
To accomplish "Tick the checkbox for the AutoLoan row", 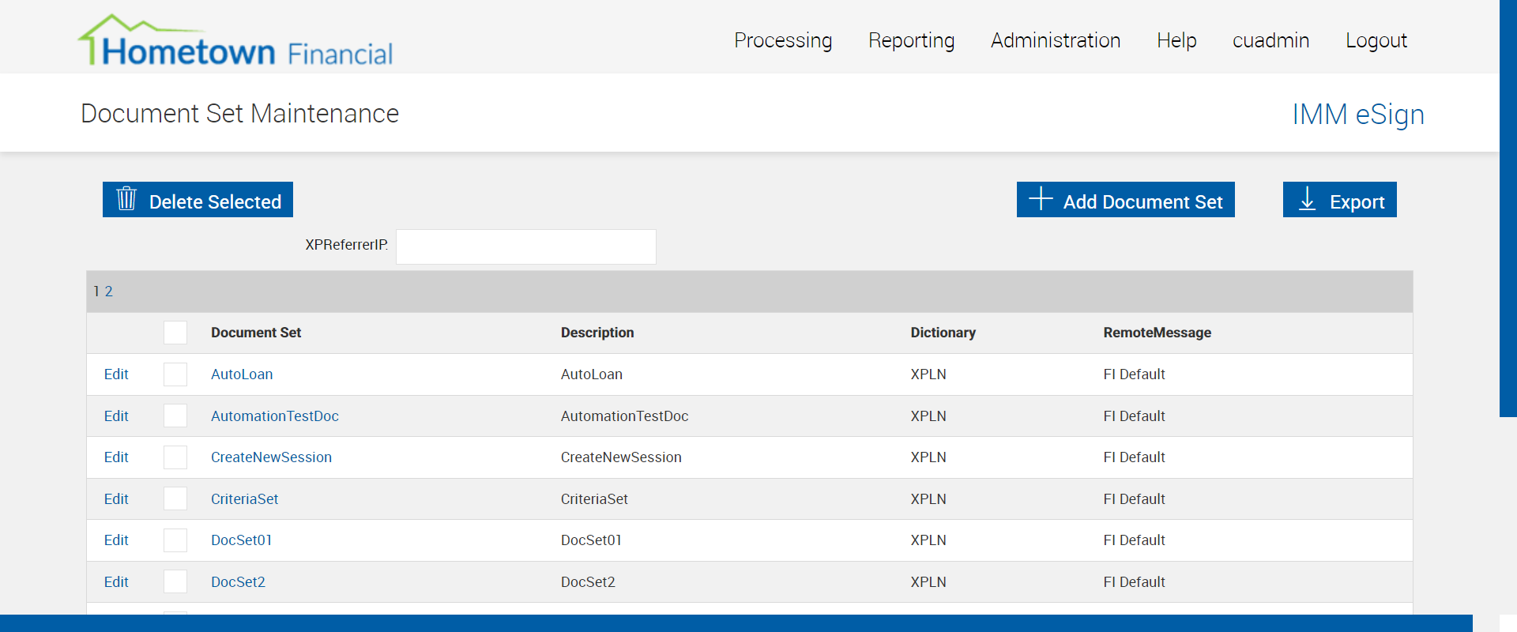I will click(x=175, y=374).
